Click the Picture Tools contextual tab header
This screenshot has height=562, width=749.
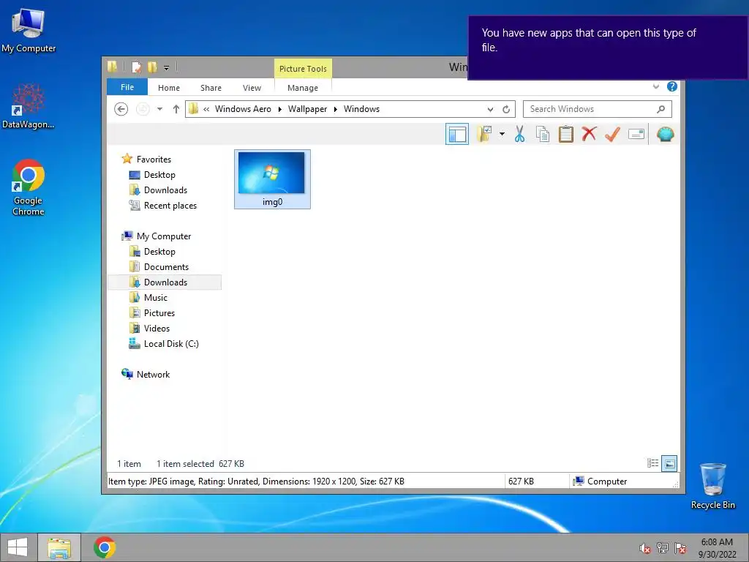pos(303,68)
